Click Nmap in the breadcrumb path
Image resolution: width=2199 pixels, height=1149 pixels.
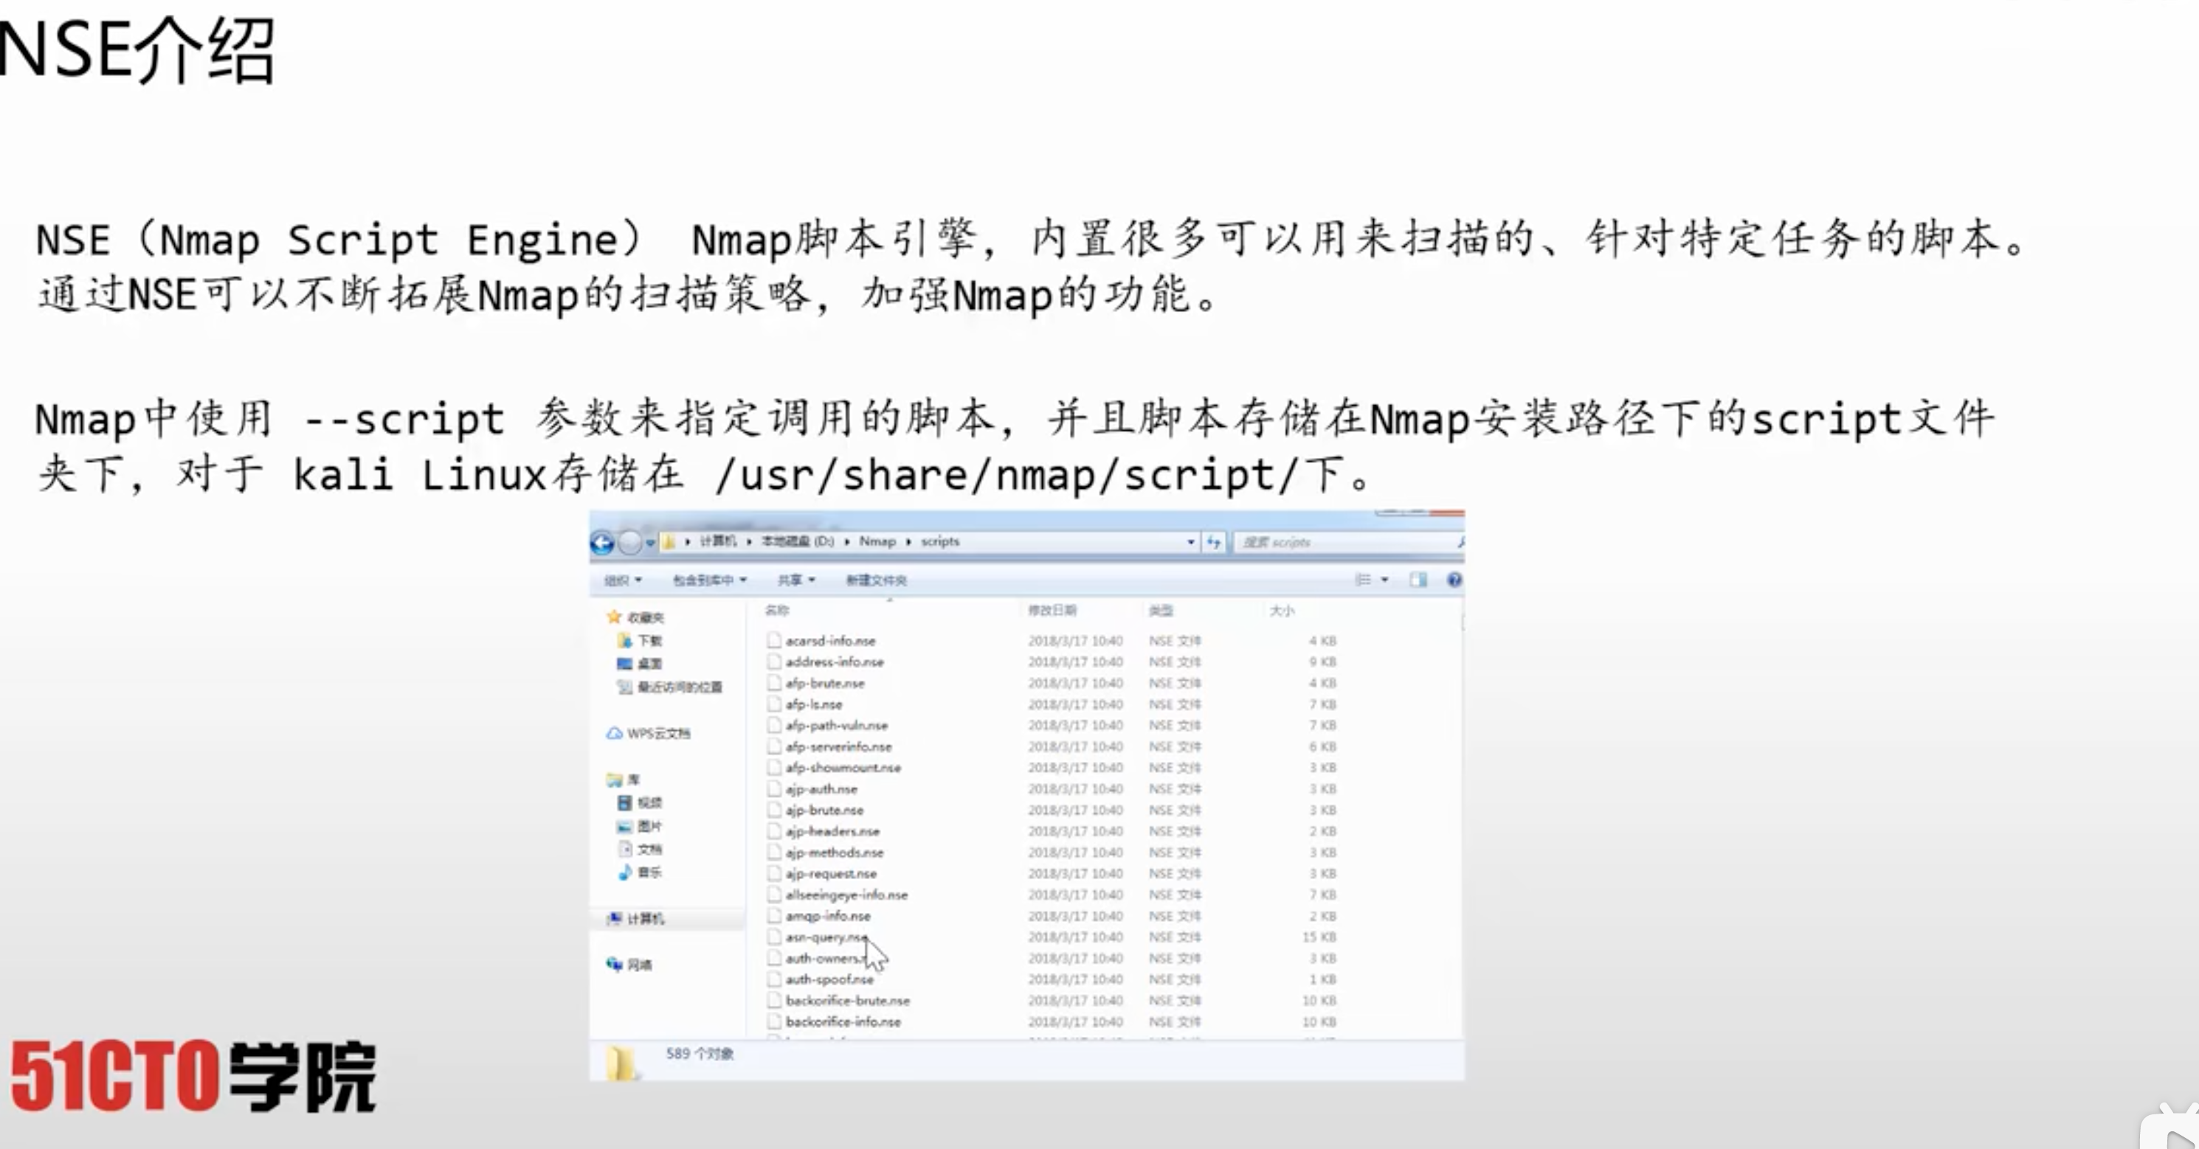pyautogui.click(x=877, y=541)
